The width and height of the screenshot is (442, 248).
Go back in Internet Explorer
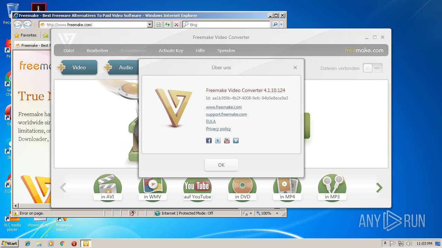coord(18,24)
